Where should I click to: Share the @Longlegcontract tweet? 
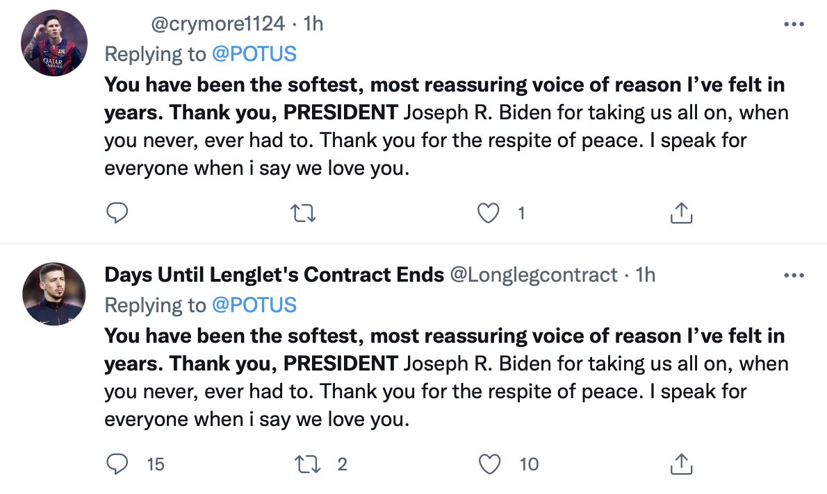click(x=681, y=463)
